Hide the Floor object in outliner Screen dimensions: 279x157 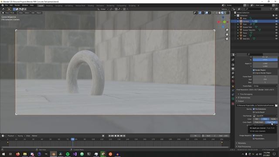[276, 24]
